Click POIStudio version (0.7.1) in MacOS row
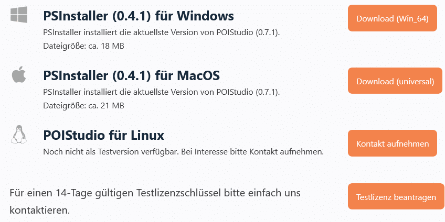This screenshot has width=445, height=222. tap(267, 92)
